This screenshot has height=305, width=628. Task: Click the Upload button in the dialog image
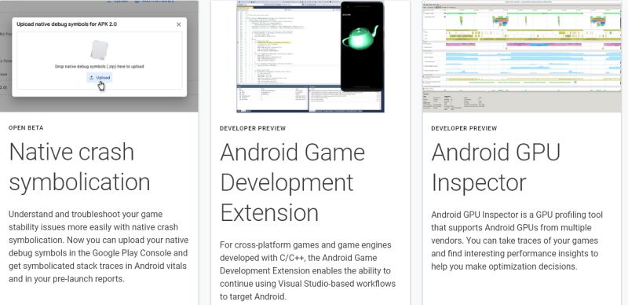(x=100, y=78)
